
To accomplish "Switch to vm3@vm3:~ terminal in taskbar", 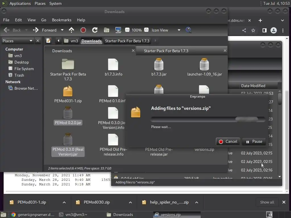I will (73, 215).
